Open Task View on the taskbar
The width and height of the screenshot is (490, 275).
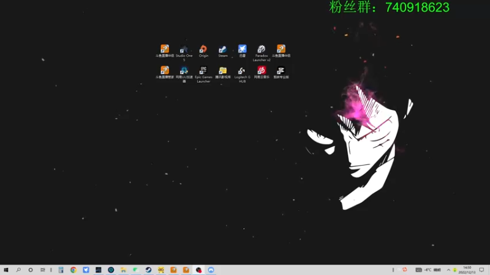43,269
